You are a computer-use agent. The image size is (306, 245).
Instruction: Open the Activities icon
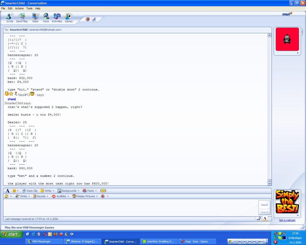[x=57, y=18]
